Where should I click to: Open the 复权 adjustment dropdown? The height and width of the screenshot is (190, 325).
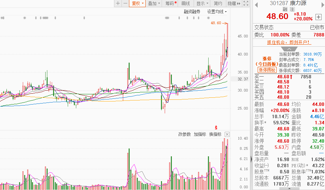point(137,3)
